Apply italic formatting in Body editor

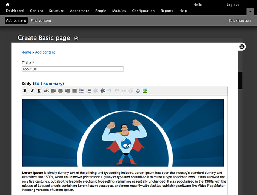[x=32, y=91]
